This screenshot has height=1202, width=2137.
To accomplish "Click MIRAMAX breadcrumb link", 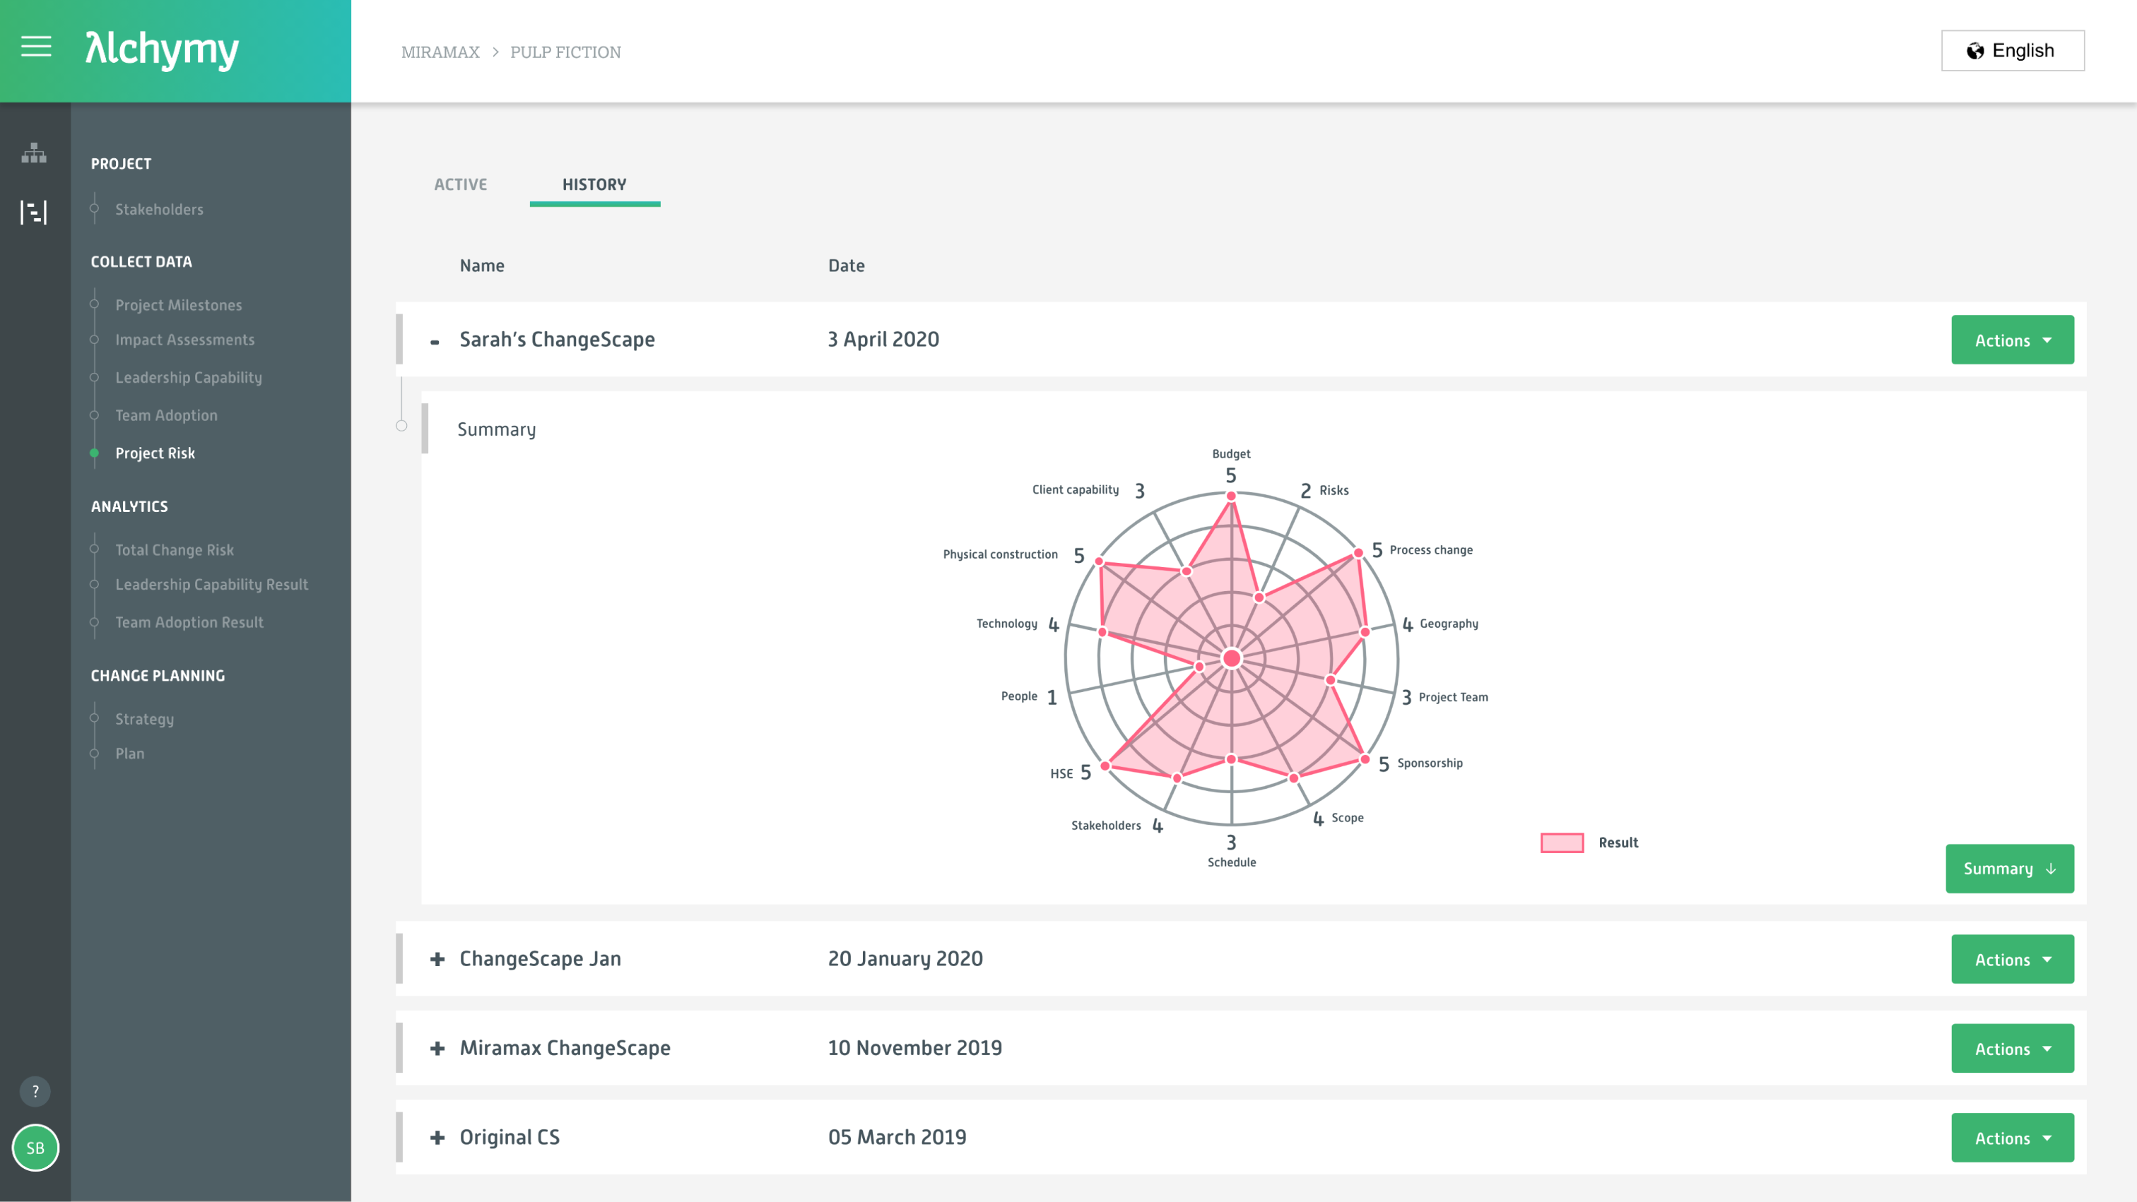I will click(440, 52).
